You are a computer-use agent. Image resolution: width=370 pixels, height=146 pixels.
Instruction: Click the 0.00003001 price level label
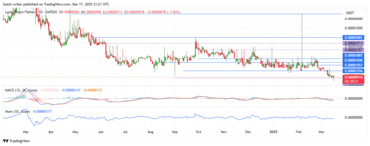pos(354,37)
